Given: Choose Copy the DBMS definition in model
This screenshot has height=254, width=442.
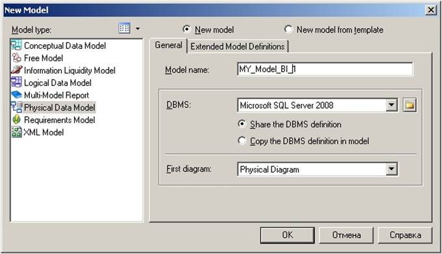Looking at the screenshot, I should (x=242, y=141).
